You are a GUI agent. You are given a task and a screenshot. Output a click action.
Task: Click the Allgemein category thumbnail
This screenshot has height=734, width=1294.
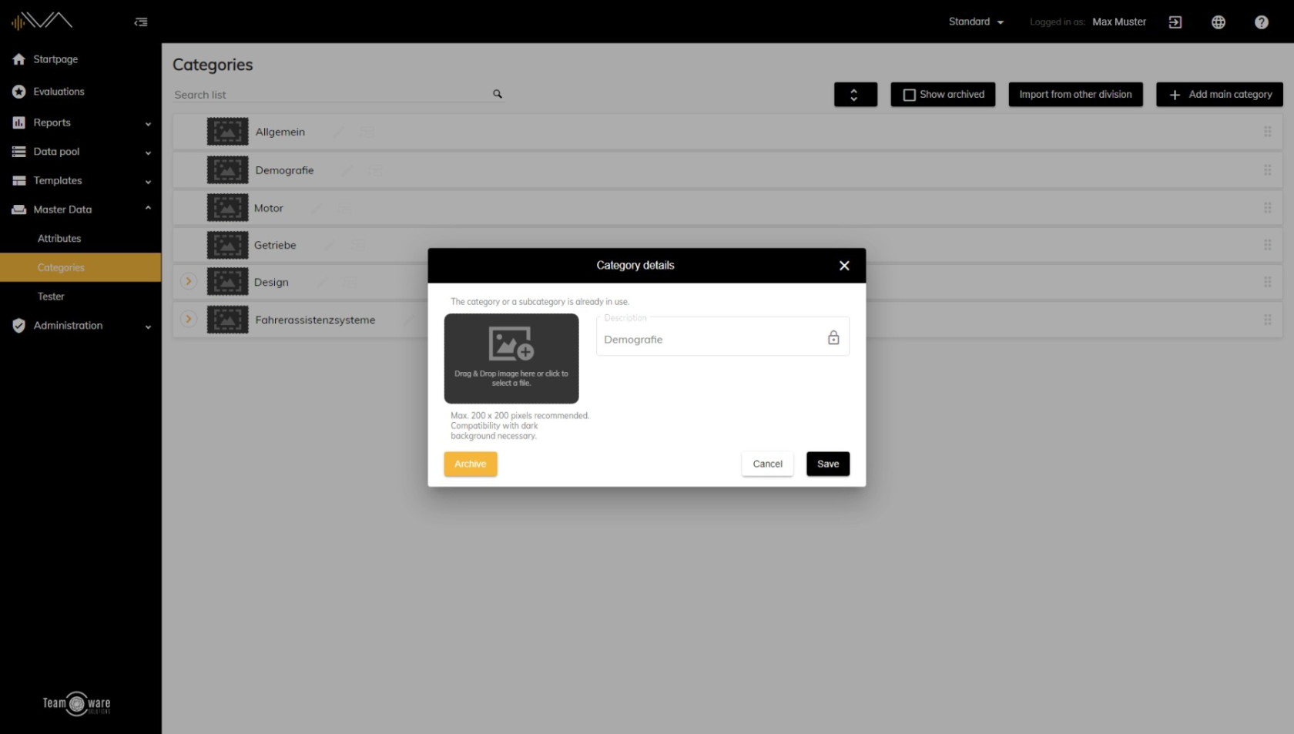pos(227,132)
